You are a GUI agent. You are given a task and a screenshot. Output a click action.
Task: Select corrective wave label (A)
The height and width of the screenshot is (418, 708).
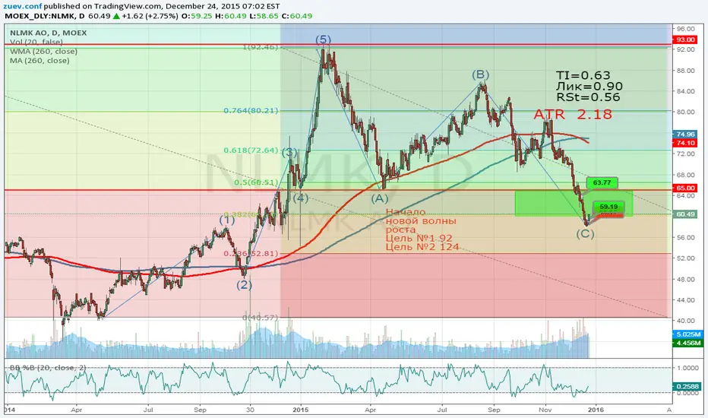click(380, 198)
